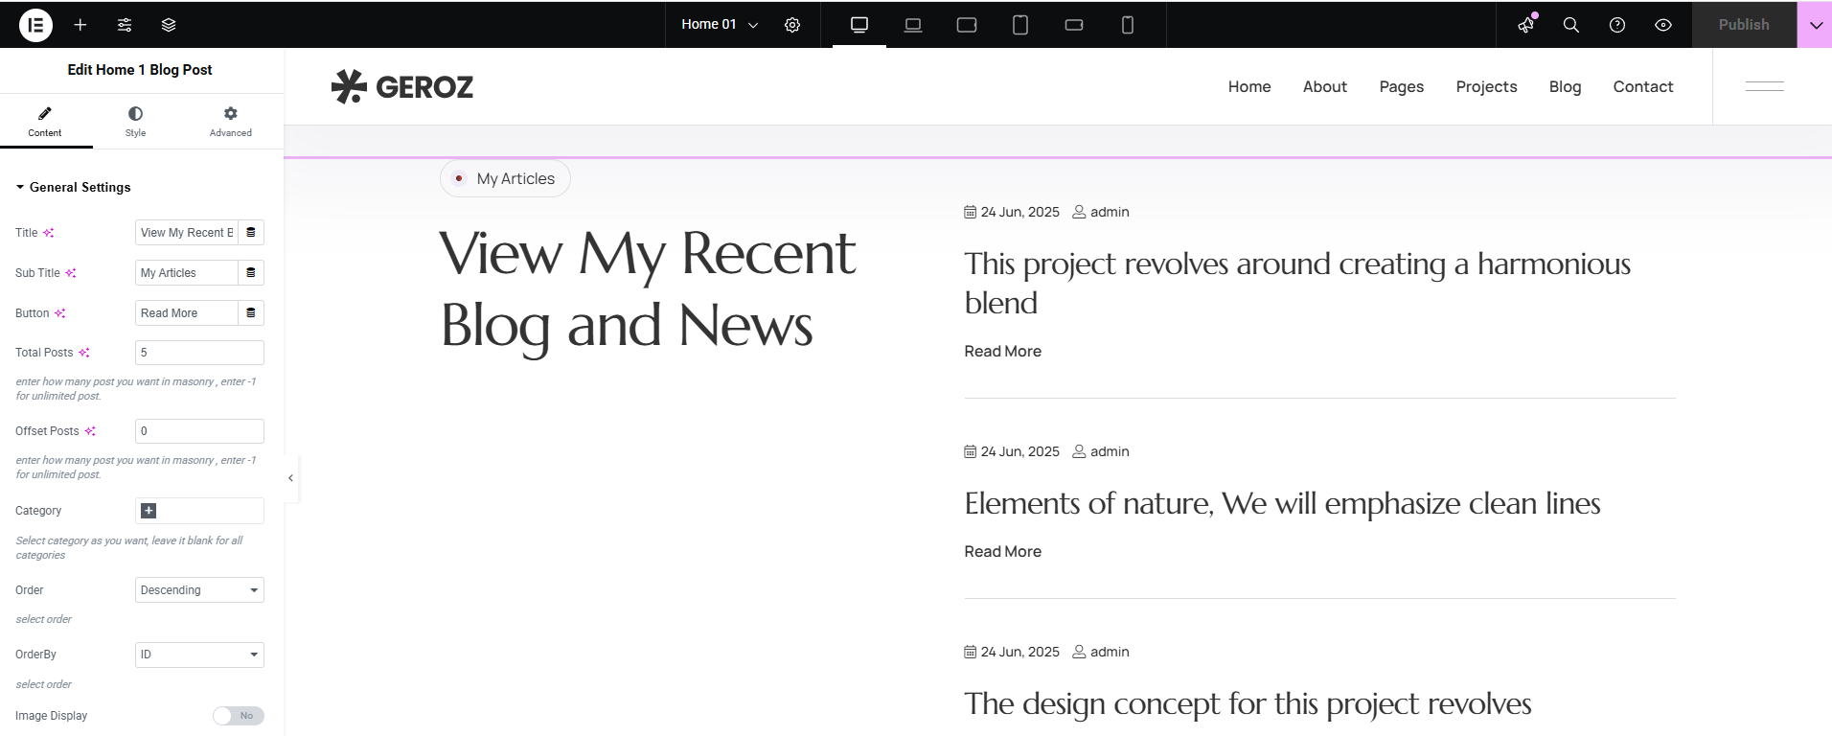Open the Structure layers icon
The image size is (1832, 736).
(169, 25)
